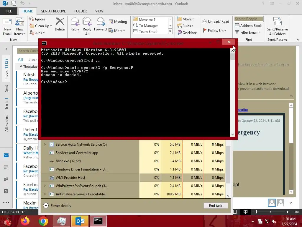This screenshot has width=302, height=227.
Task: Toggle Unread/ Read status
Action: 216,21
